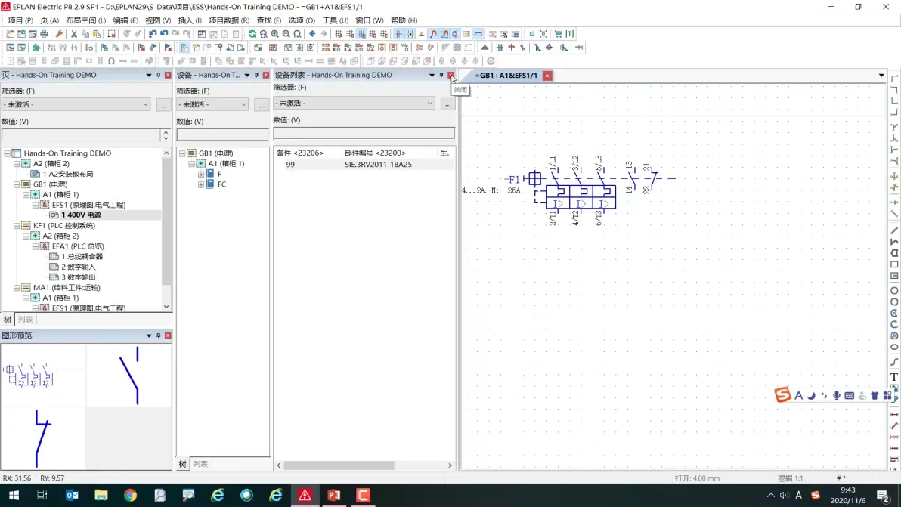
Task: Click the device list horizontal scrollbar
Action: coord(339,465)
